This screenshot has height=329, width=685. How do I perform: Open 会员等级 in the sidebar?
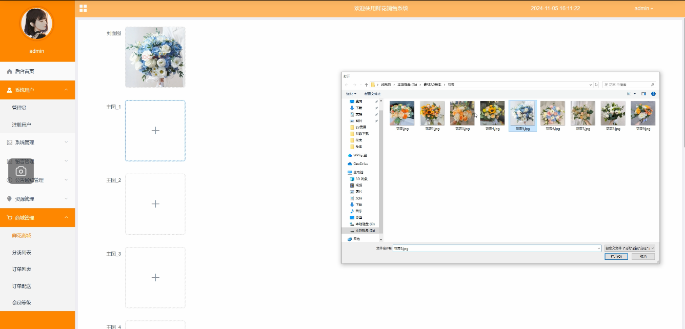(22, 302)
